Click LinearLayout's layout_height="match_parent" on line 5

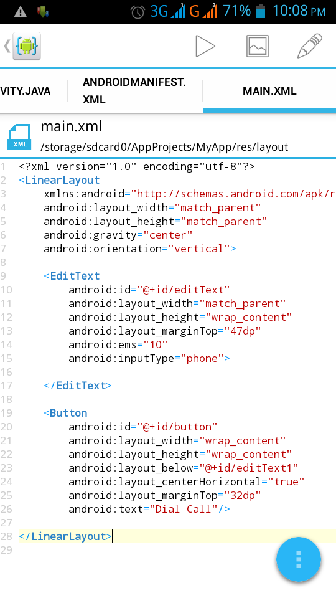(156, 221)
